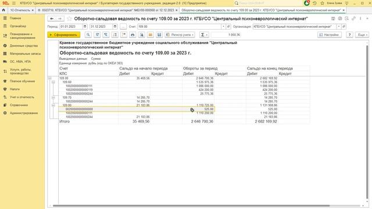This screenshot has width=372, height=209.
Task: Open the sum Σ dropdown
Action: click(204, 35)
